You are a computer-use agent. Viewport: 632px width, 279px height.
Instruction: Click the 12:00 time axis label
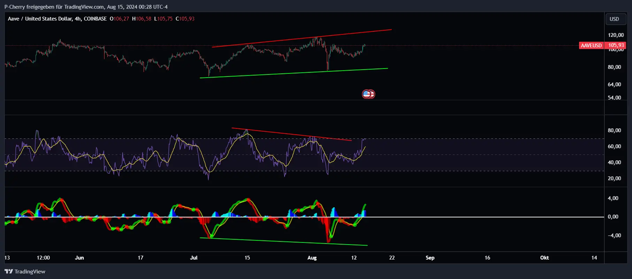click(43, 258)
